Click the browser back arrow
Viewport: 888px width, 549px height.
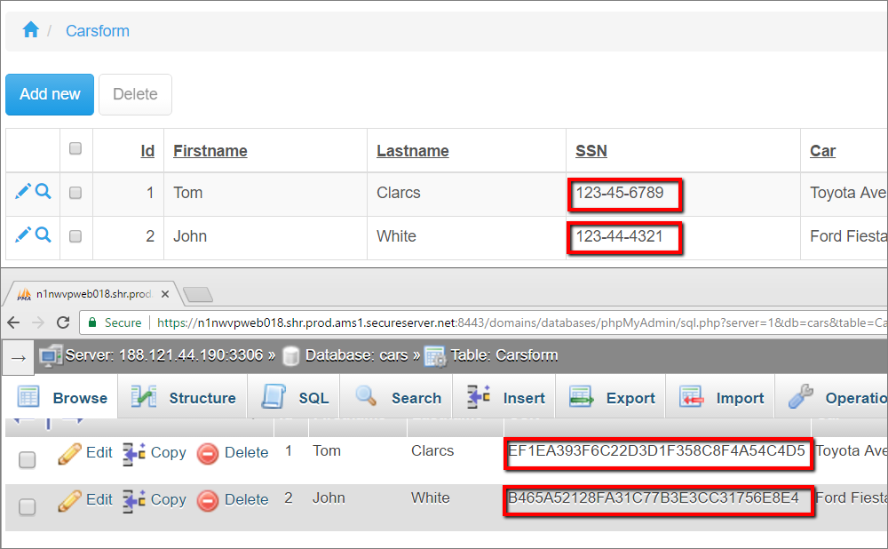[x=14, y=322]
